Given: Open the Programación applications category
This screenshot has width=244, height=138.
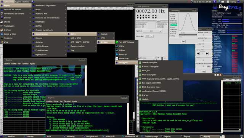Looking at the screenshot, I should (16, 26).
